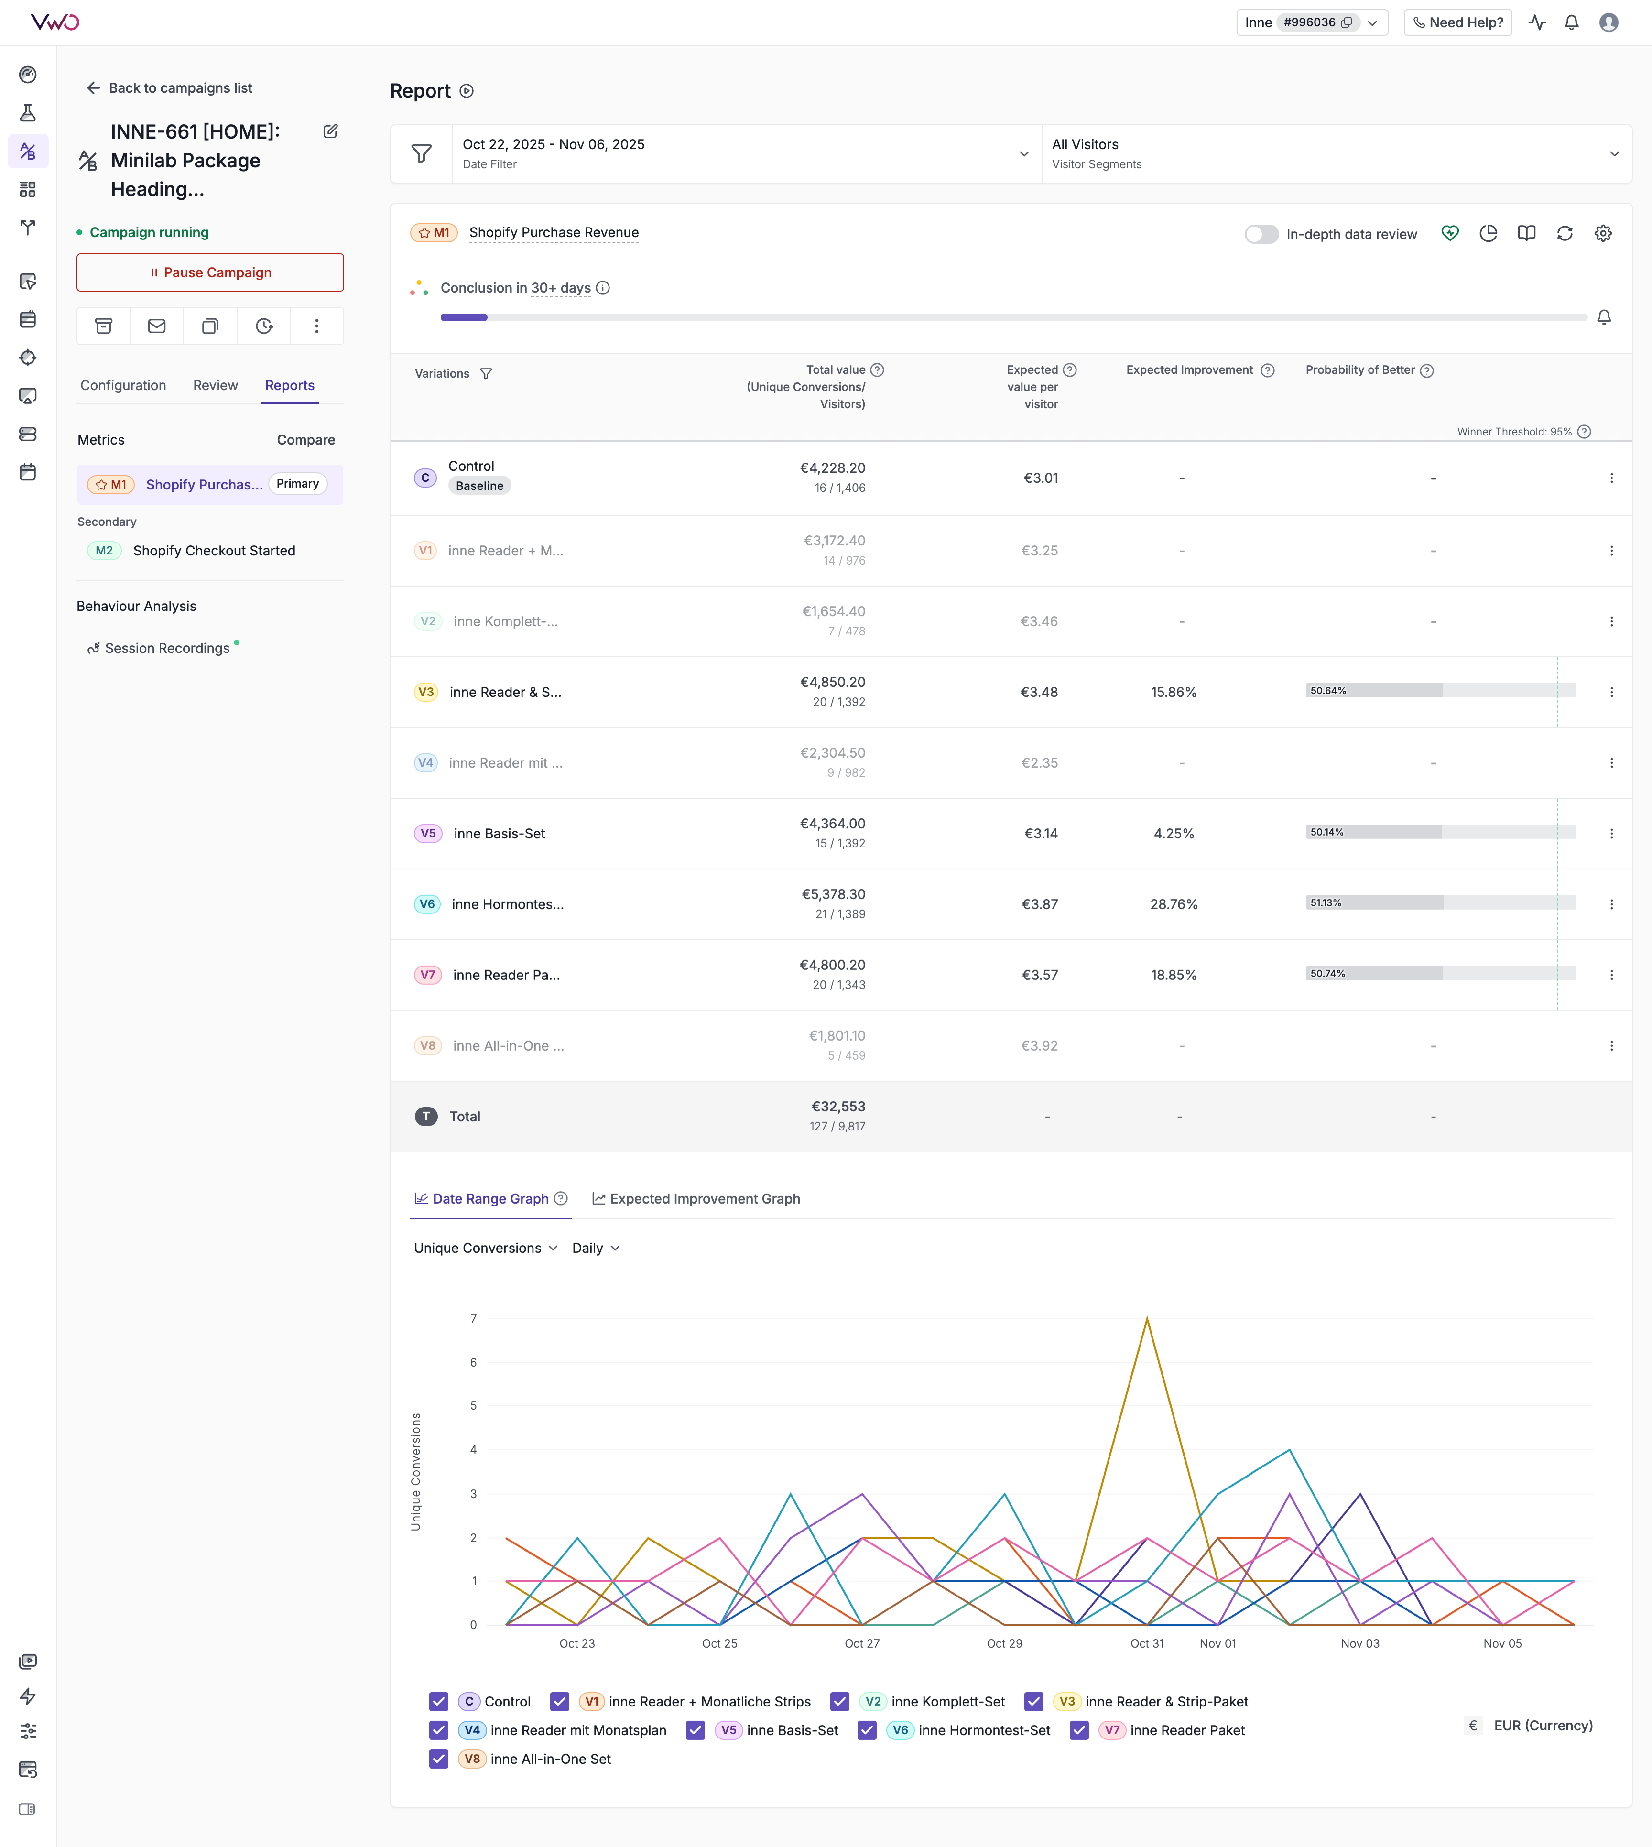The image size is (1652, 1847).
Task: Switch to the Configuration tab
Action: coord(123,385)
